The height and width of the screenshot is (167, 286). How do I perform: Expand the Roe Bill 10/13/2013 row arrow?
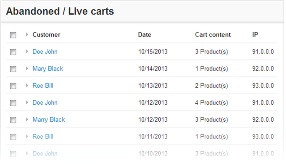pyautogui.click(x=27, y=85)
